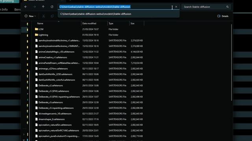Click the Copy icon in toolbar
The height and width of the screenshot is (141, 252).
coord(52,16)
